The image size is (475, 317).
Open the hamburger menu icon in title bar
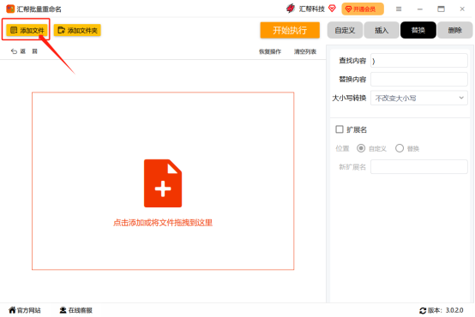399,9
